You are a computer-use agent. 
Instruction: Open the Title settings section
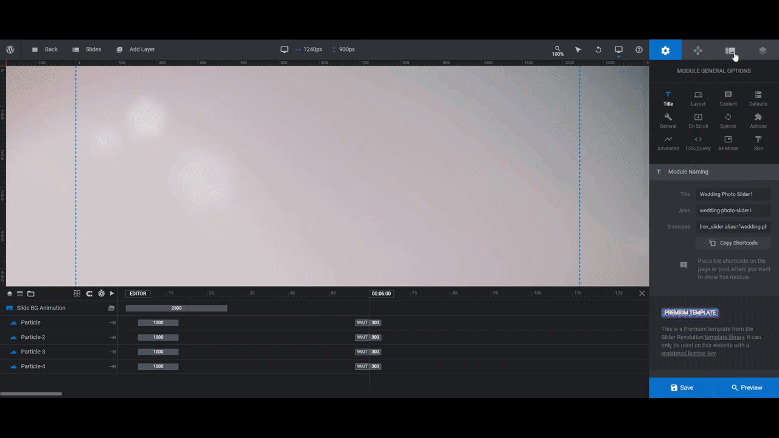pos(668,99)
